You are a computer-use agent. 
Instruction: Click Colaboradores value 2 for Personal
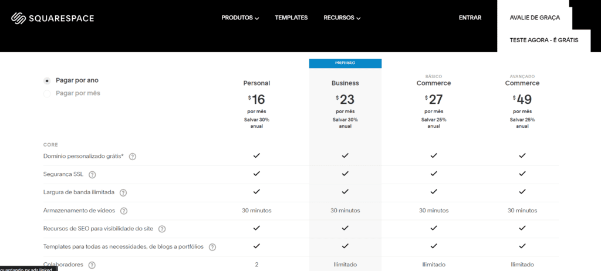coord(256,265)
